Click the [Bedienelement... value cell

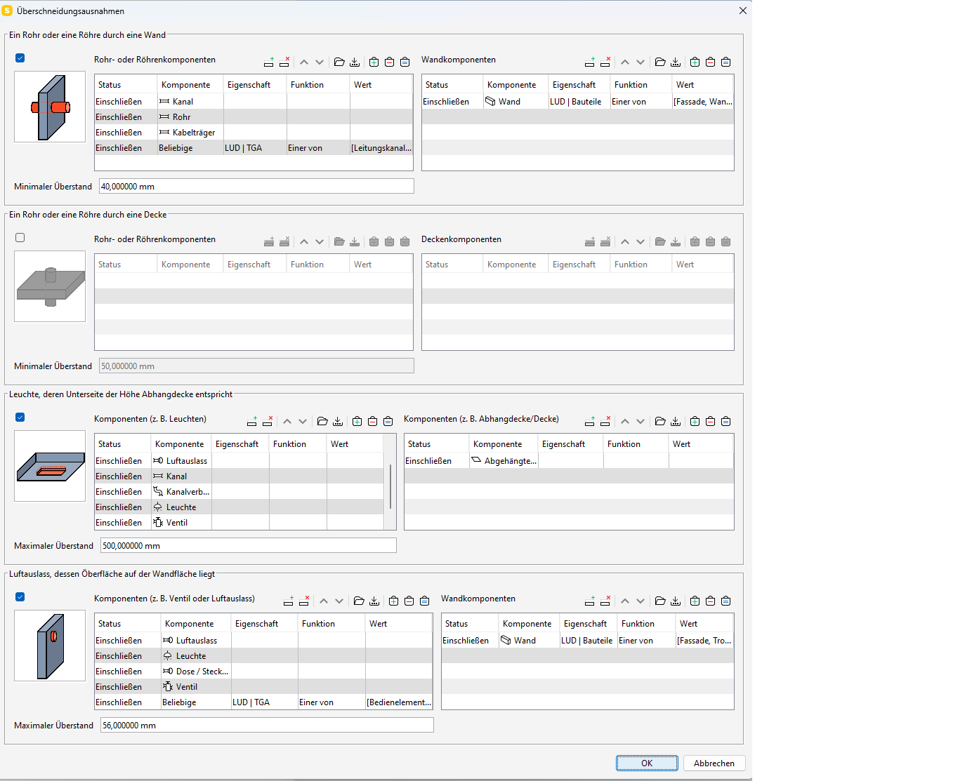399,702
